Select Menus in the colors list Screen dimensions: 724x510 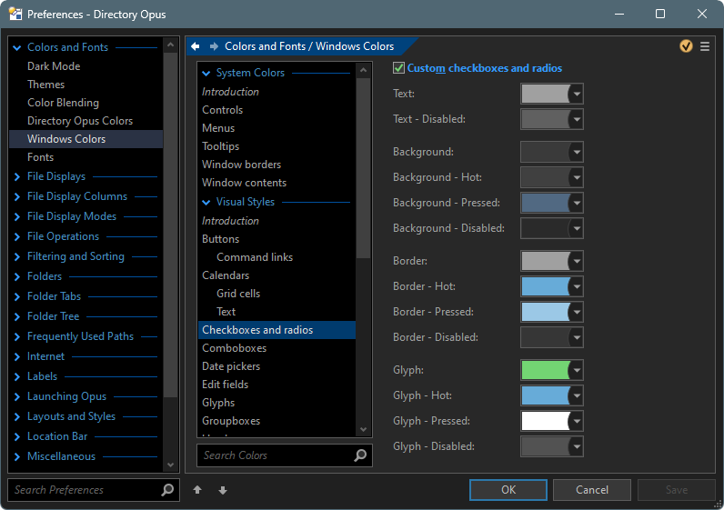coord(218,128)
